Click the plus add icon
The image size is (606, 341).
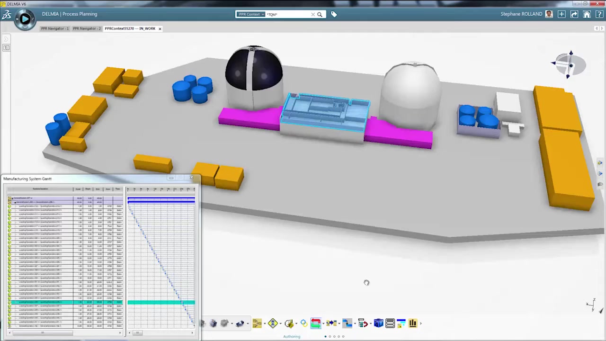561,14
